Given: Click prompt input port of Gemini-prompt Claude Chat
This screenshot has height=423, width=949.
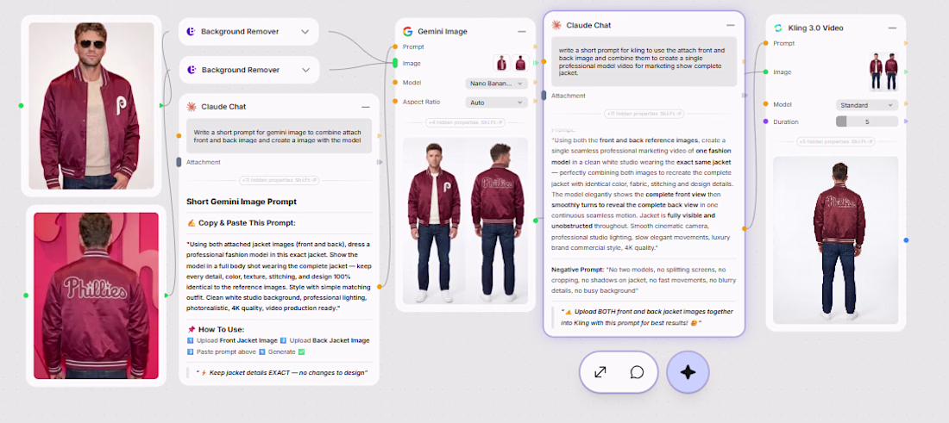Looking at the screenshot, I should [179, 135].
